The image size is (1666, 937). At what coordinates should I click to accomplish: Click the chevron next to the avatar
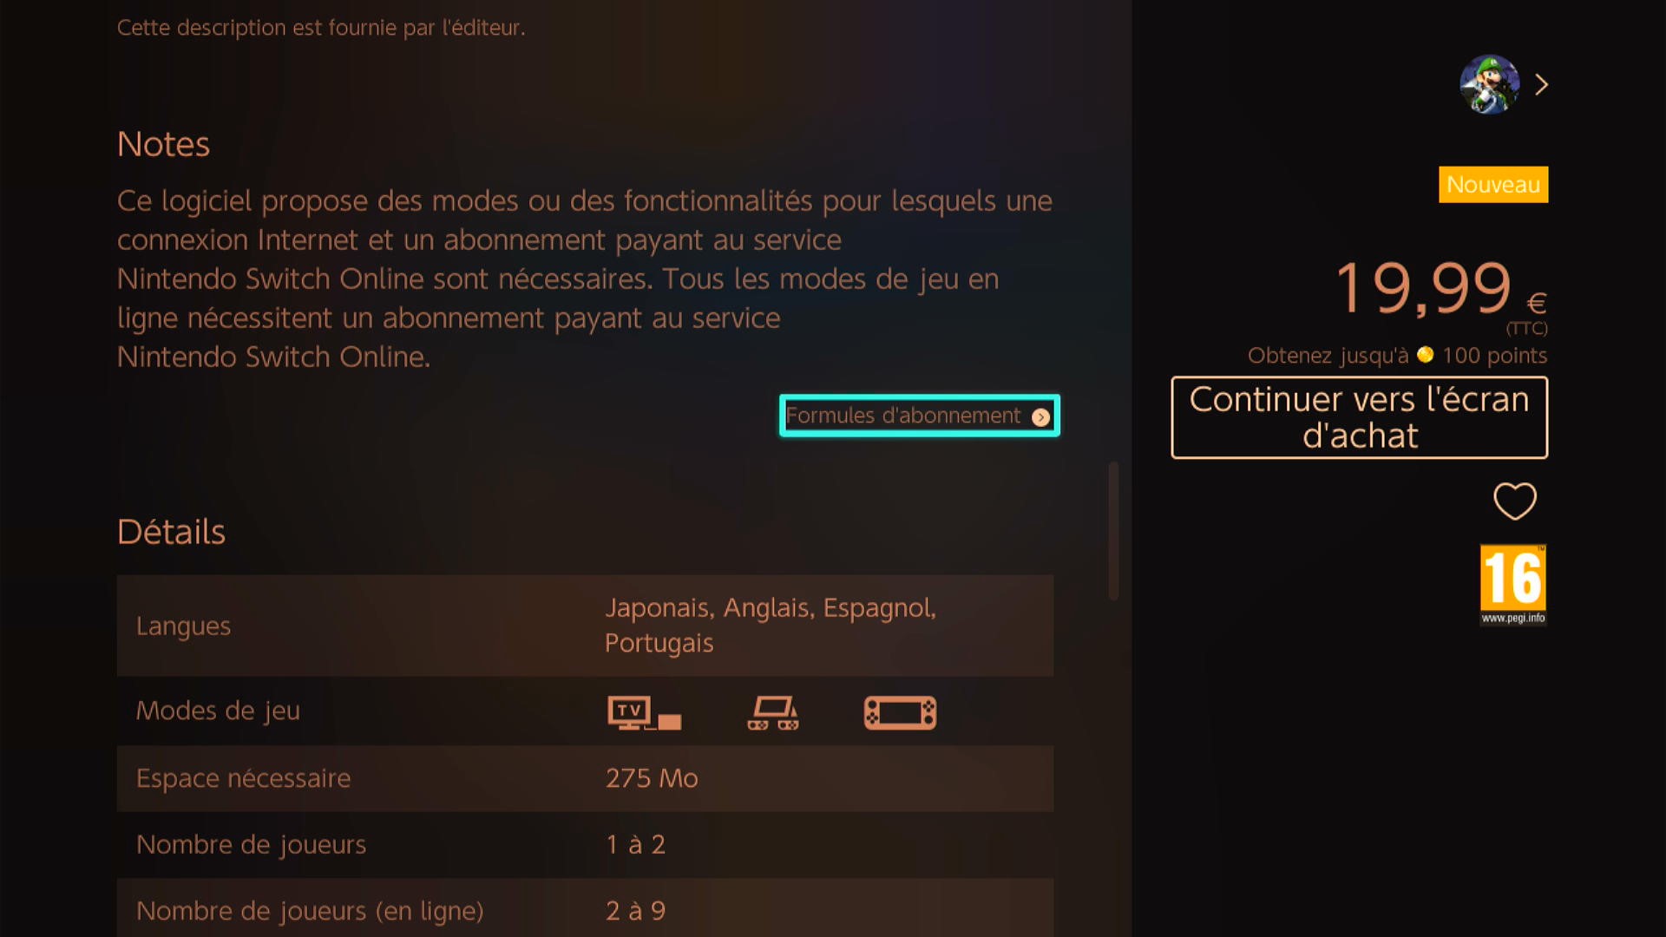coord(1541,84)
